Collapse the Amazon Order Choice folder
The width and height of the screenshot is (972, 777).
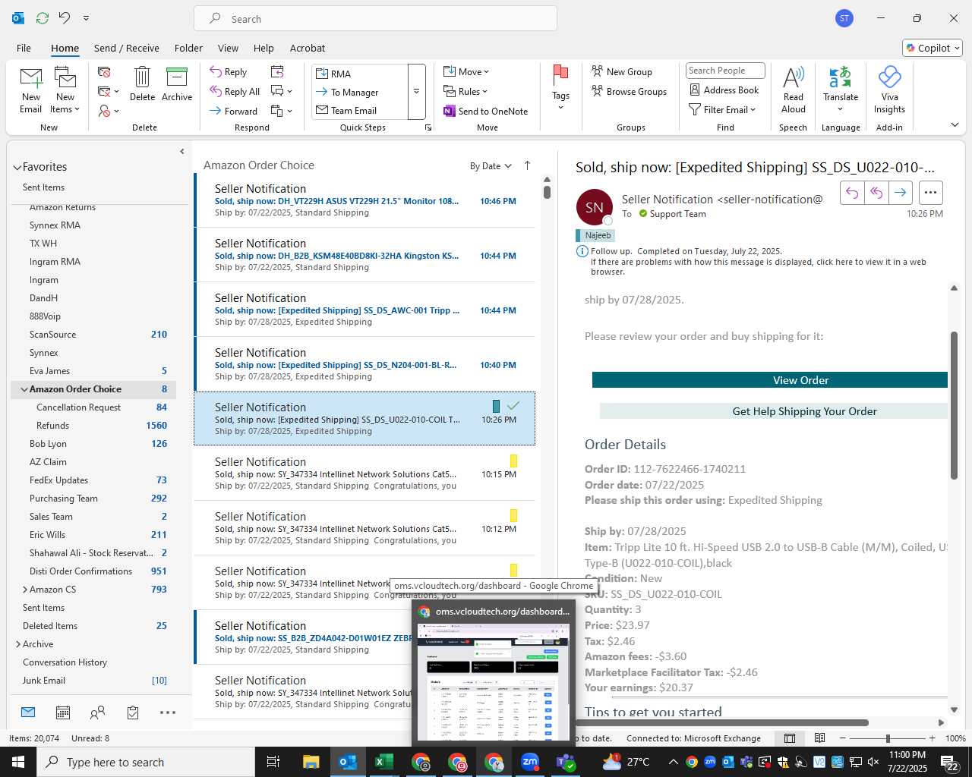(24, 389)
